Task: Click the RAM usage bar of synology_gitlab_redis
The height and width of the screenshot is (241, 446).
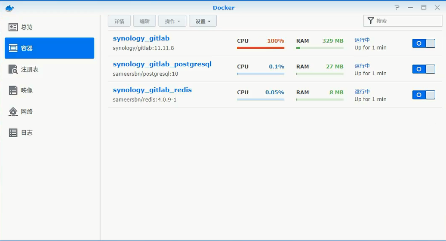Action: tap(320, 99)
